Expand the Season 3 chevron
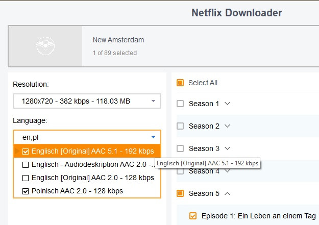 (228, 148)
